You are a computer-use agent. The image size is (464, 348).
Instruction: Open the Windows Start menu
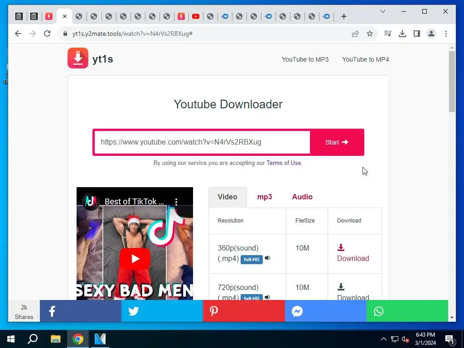pyautogui.click(x=11, y=339)
